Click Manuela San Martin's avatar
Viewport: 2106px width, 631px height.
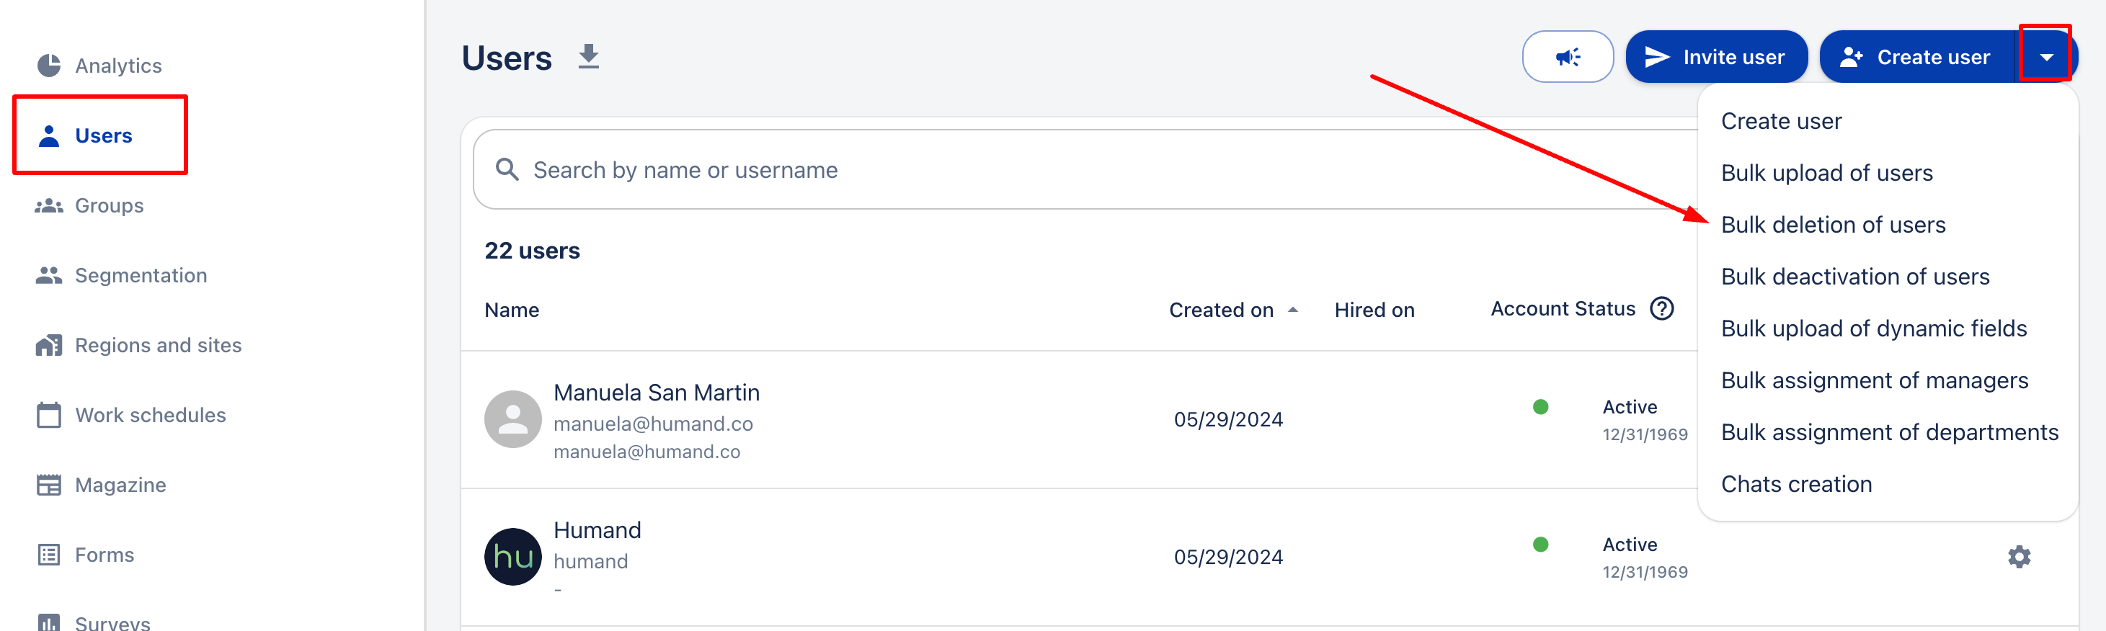[x=512, y=419]
